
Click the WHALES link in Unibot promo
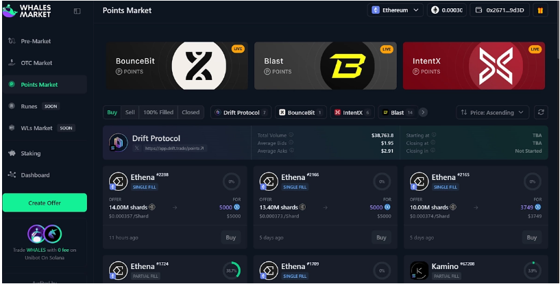(36, 250)
